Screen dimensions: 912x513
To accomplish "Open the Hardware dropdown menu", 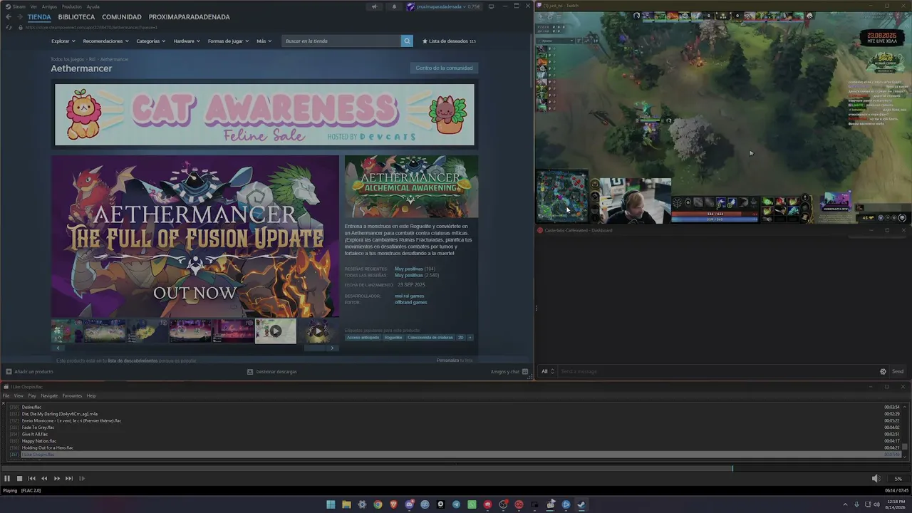I will (x=187, y=41).
